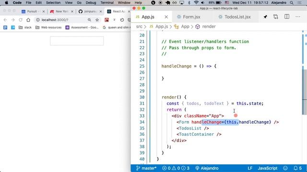
Task: Open the Go menu
Action: click(x=79, y=3)
